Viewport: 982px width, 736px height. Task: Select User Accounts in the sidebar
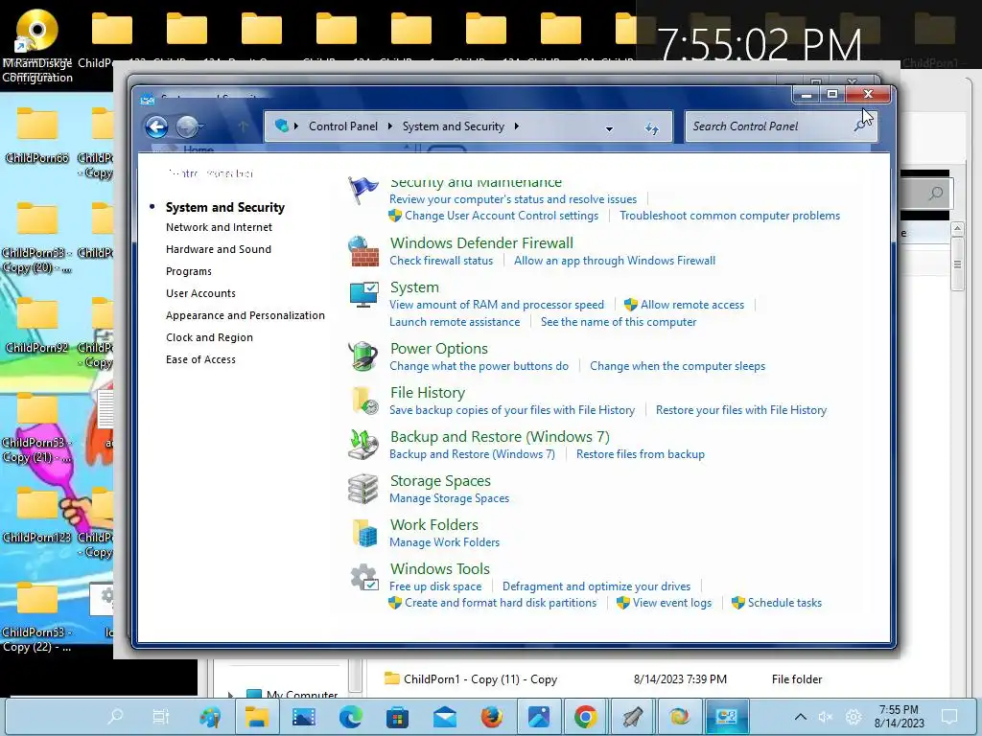click(200, 293)
